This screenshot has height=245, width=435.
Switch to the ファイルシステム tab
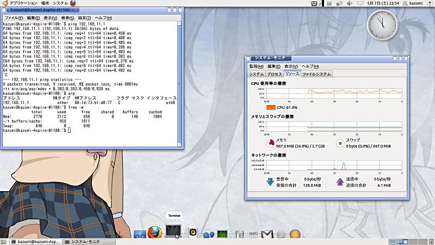pyautogui.click(x=316, y=74)
